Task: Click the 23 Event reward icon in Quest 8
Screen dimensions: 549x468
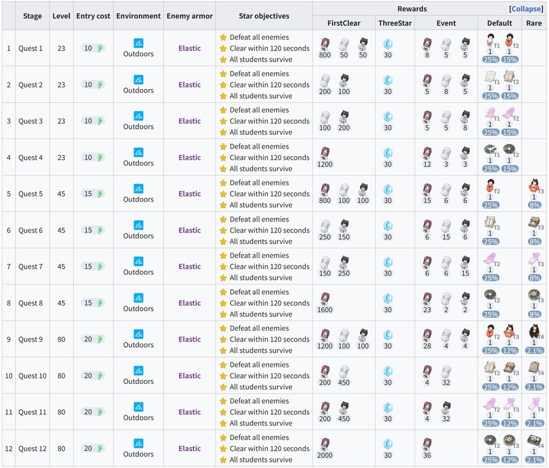Action: tap(427, 298)
